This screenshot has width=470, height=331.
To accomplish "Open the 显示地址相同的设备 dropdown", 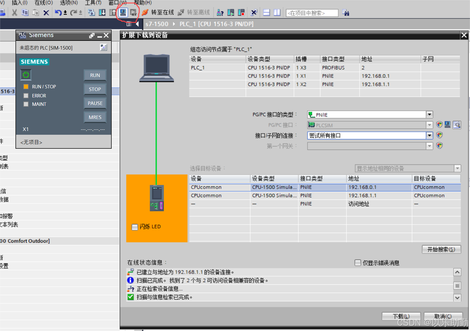I will [x=457, y=168].
